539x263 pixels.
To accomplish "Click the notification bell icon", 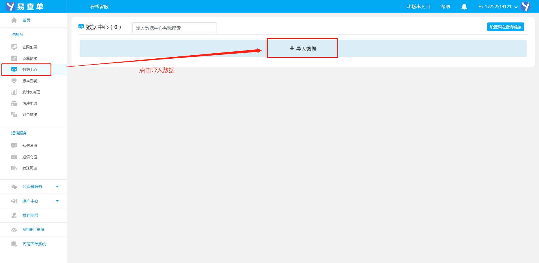I will (464, 7).
